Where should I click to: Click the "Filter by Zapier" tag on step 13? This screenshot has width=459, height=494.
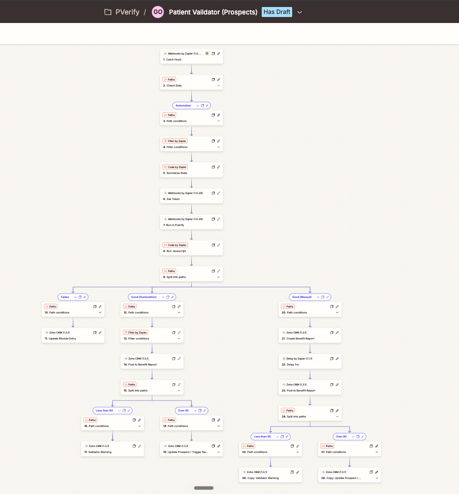pos(136,332)
